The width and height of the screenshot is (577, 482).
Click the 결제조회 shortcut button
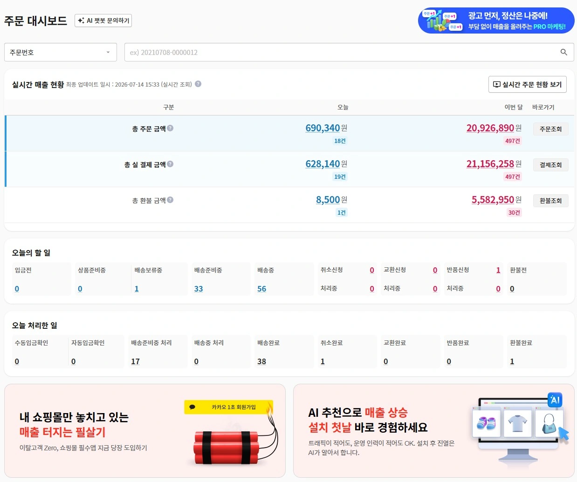(x=550, y=165)
